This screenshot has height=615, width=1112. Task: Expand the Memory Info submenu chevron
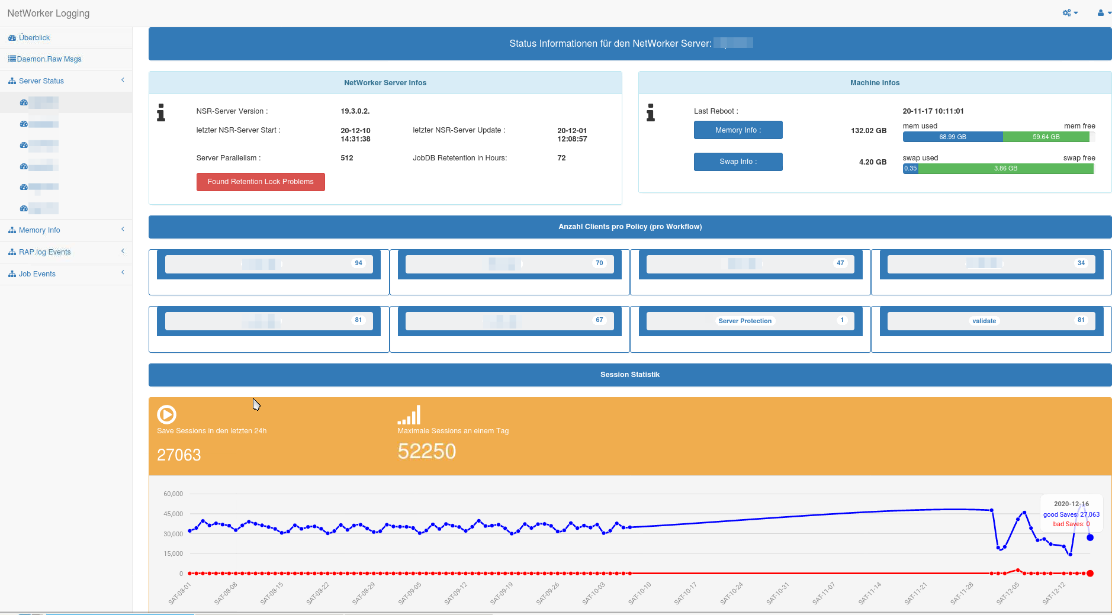[123, 229]
